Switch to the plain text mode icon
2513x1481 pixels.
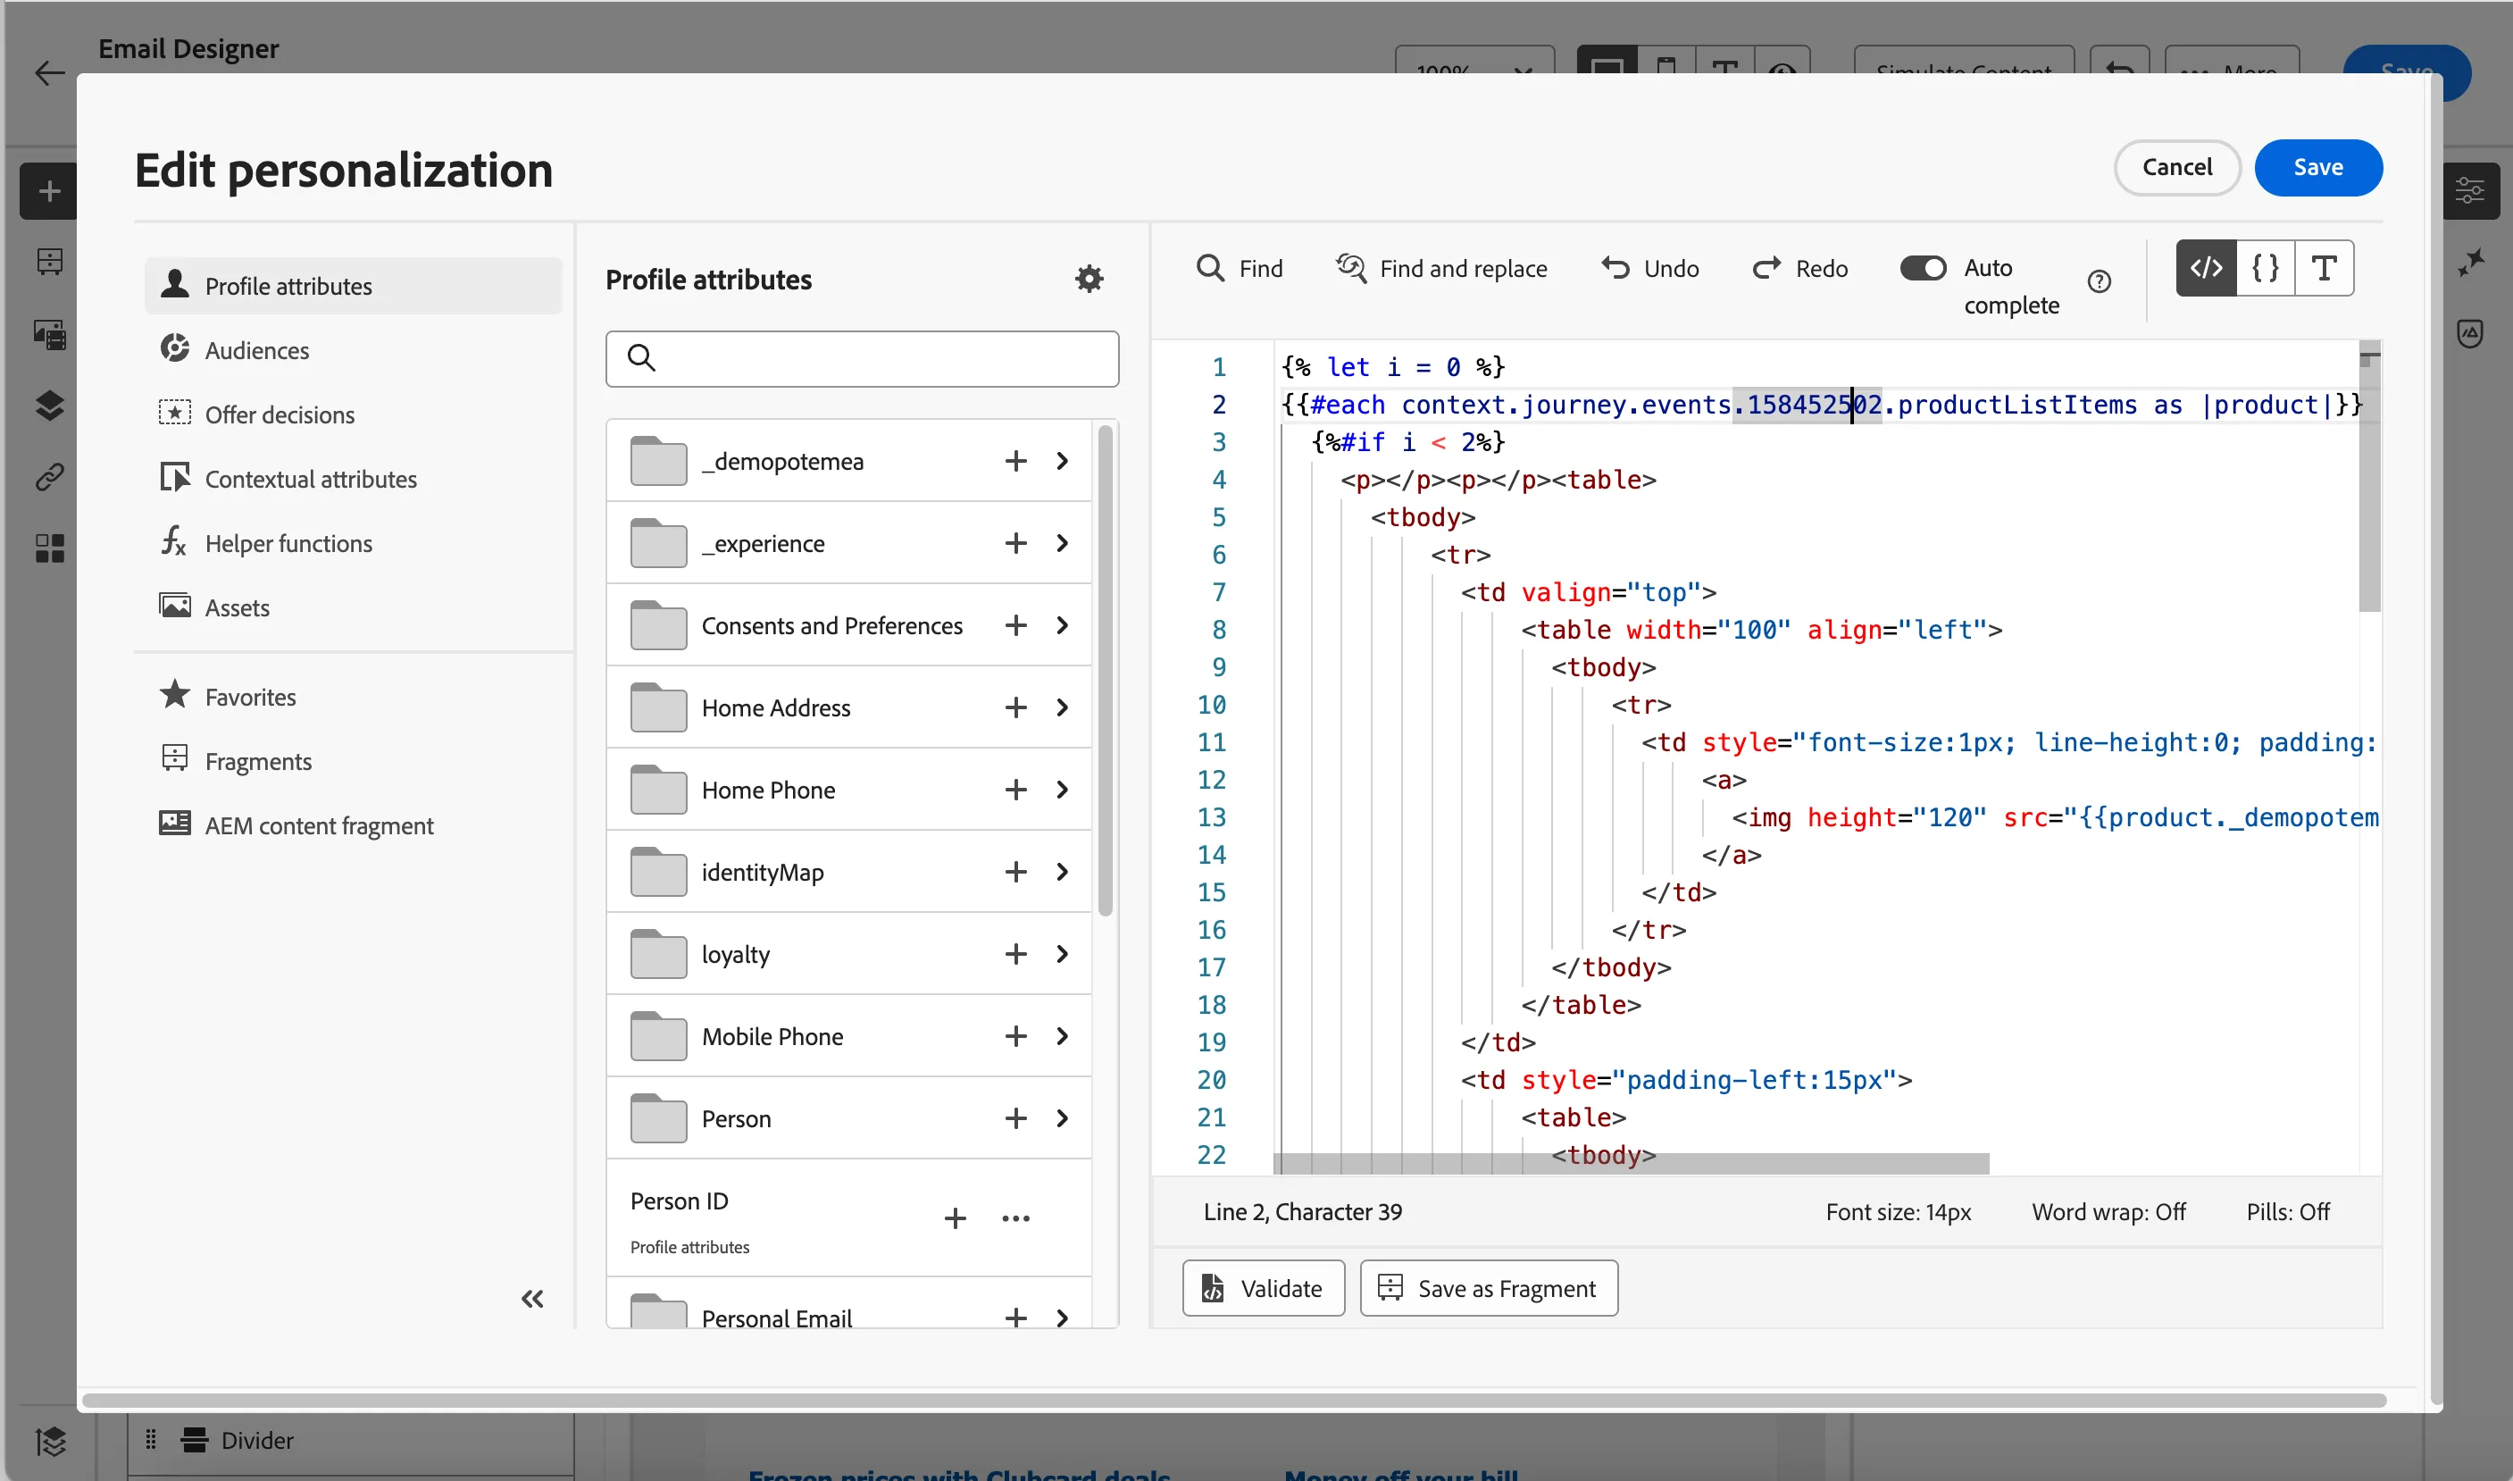click(x=2324, y=267)
